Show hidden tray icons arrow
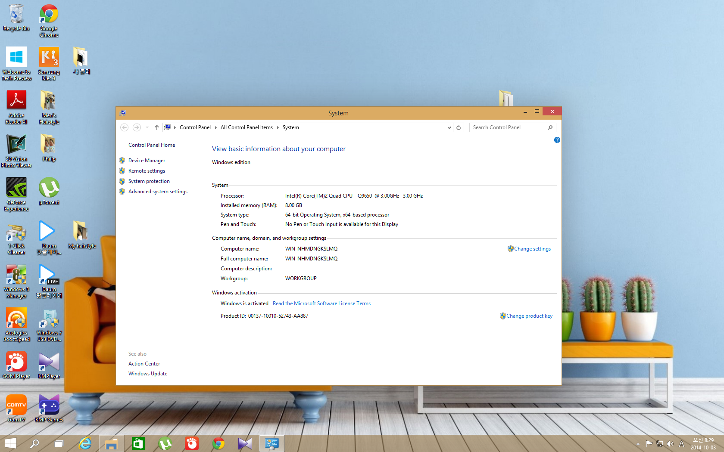The height and width of the screenshot is (452, 724). [638, 444]
